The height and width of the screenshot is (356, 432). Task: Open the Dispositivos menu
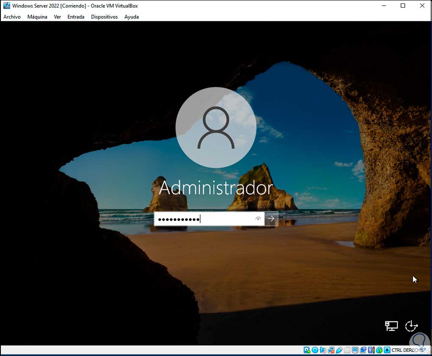point(104,17)
